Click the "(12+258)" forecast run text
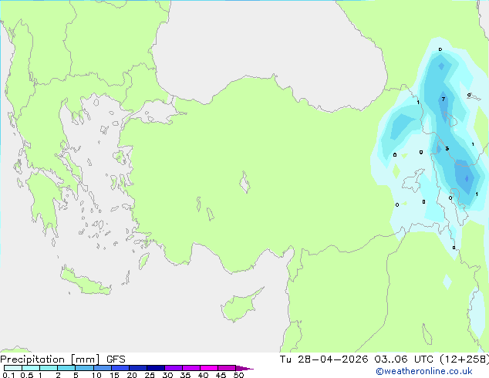Viewport: 489px width, 378px height. click(464, 359)
